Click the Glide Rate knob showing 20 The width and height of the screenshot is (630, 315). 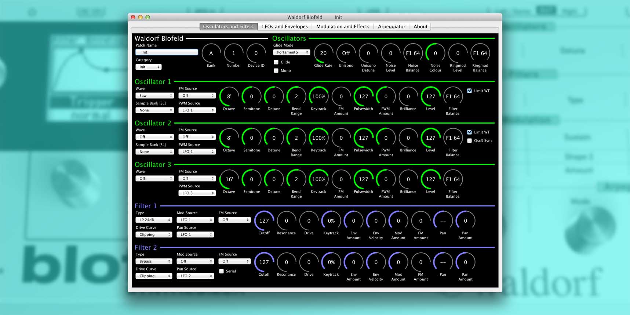[323, 53]
